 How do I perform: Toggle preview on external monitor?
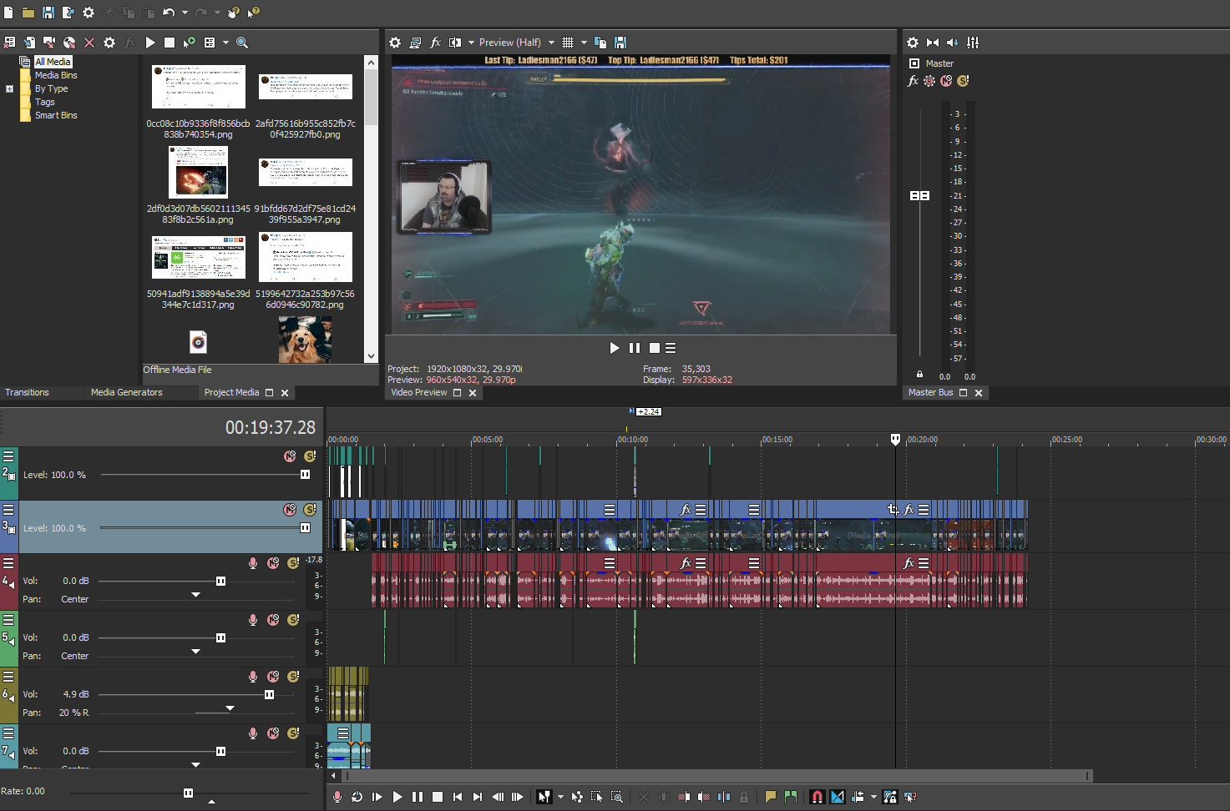coord(415,43)
